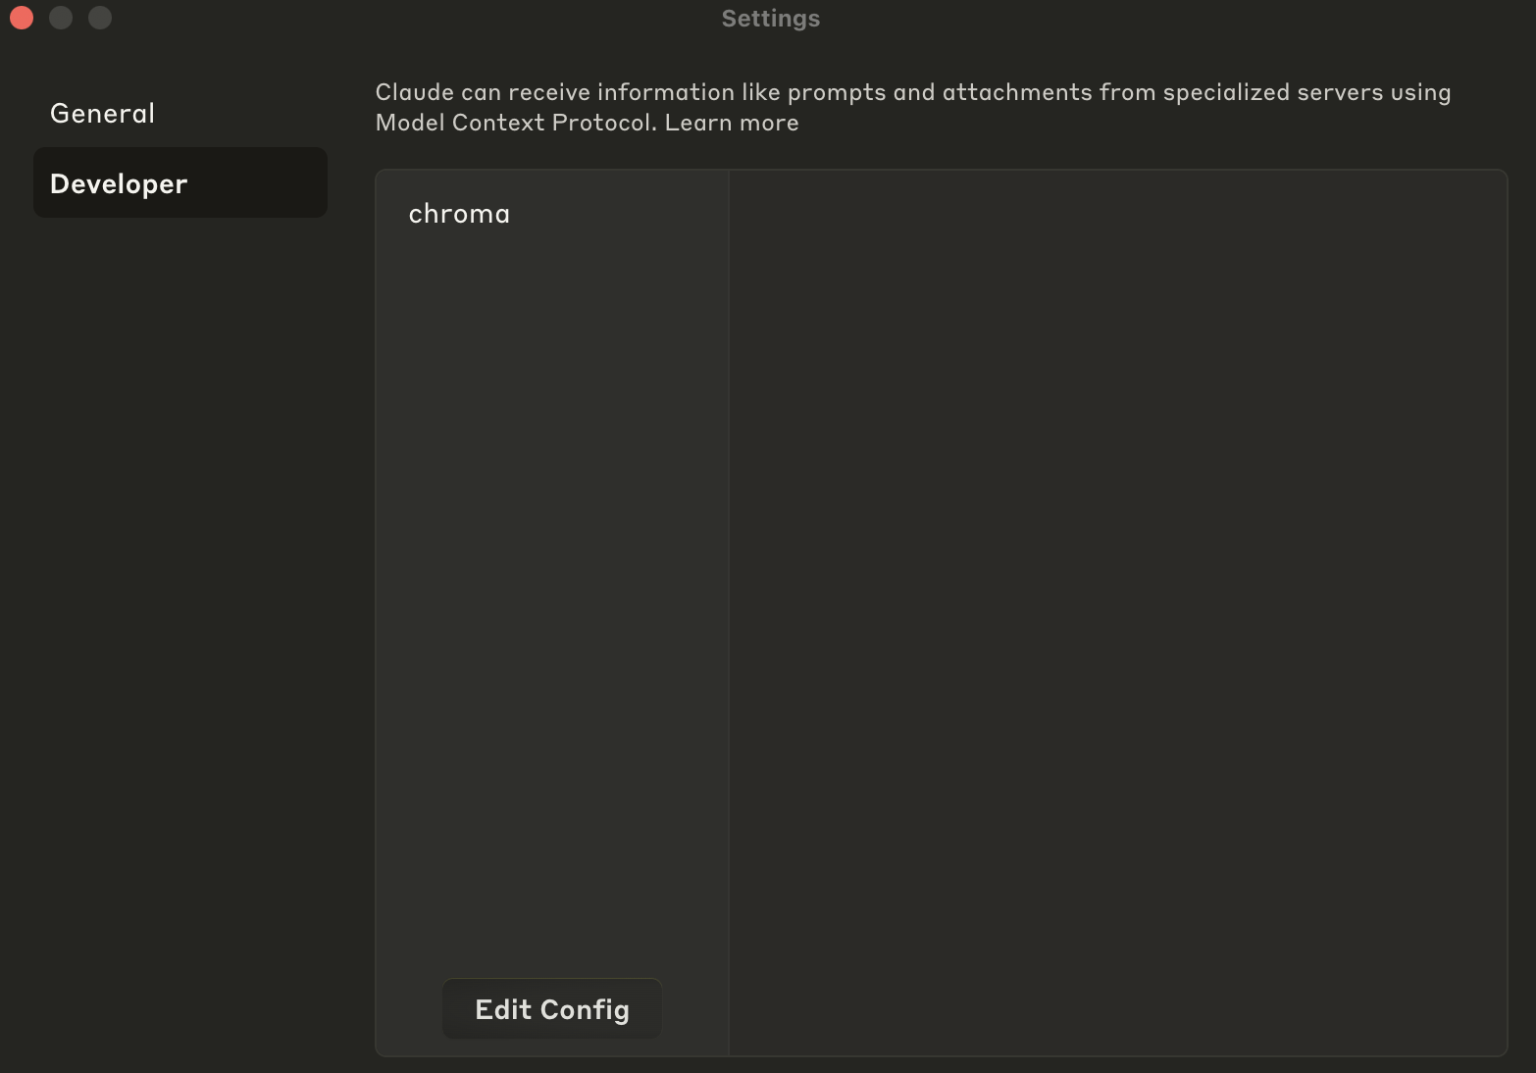This screenshot has width=1536, height=1073.
Task: Click the MCP servers list panel
Action: pos(549,588)
